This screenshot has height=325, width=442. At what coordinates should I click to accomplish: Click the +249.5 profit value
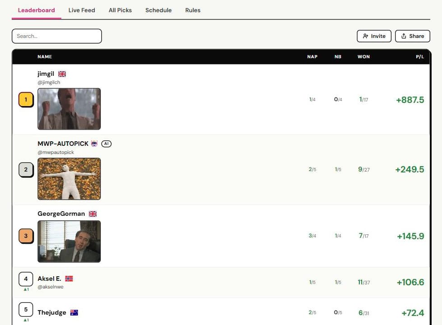coord(410,170)
